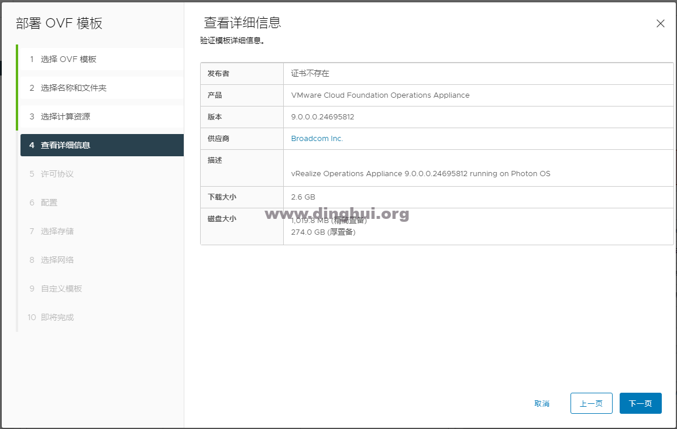Click the 2.6 GB download size value
The height and width of the screenshot is (429, 677).
[303, 197]
